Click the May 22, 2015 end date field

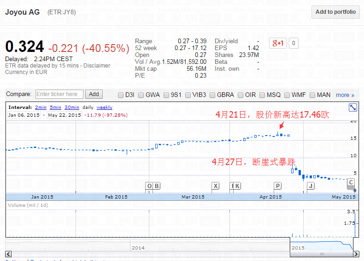[x=65, y=115]
